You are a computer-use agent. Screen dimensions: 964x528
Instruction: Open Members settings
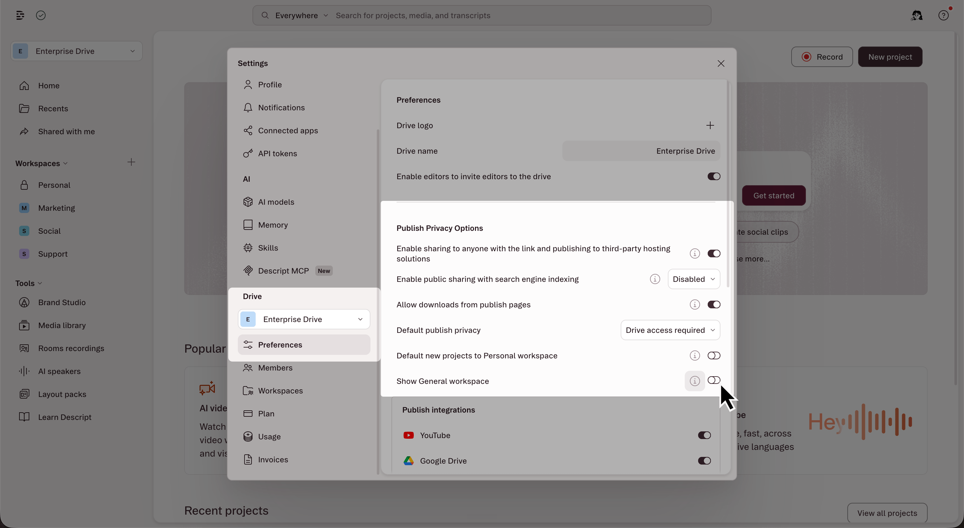304,368
